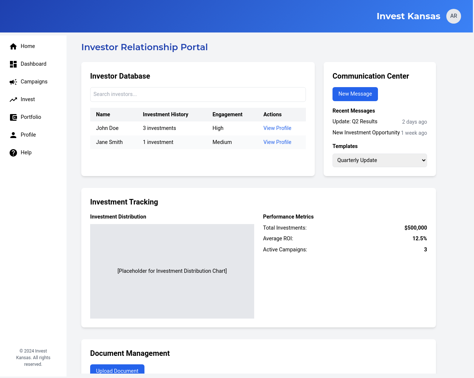Click the Help question mark icon
This screenshot has width=474, height=378.
pyautogui.click(x=13, y=152)
